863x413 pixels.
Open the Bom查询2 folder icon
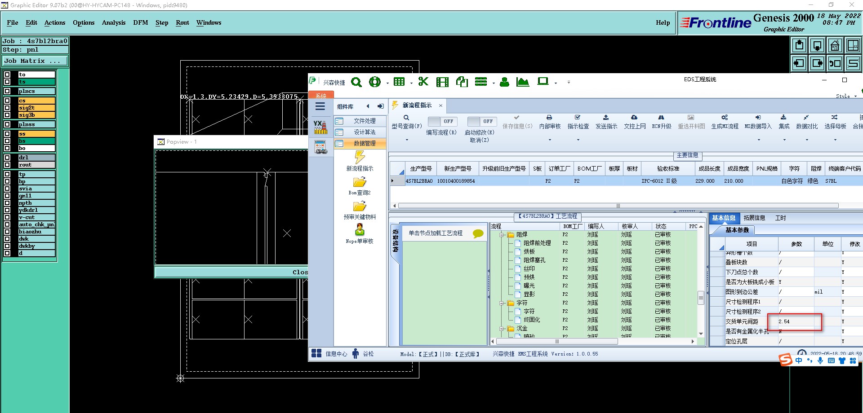click(360, 182)
